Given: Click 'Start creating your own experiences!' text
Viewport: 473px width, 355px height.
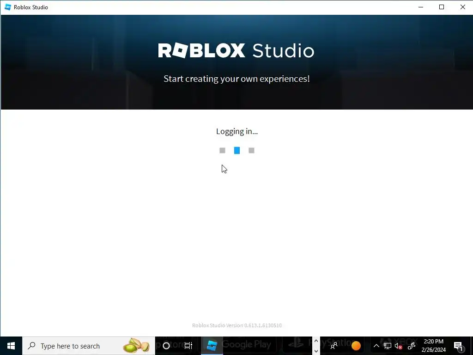Looking at the screenshot, I should pyautogui.click(x=236, y=79).
